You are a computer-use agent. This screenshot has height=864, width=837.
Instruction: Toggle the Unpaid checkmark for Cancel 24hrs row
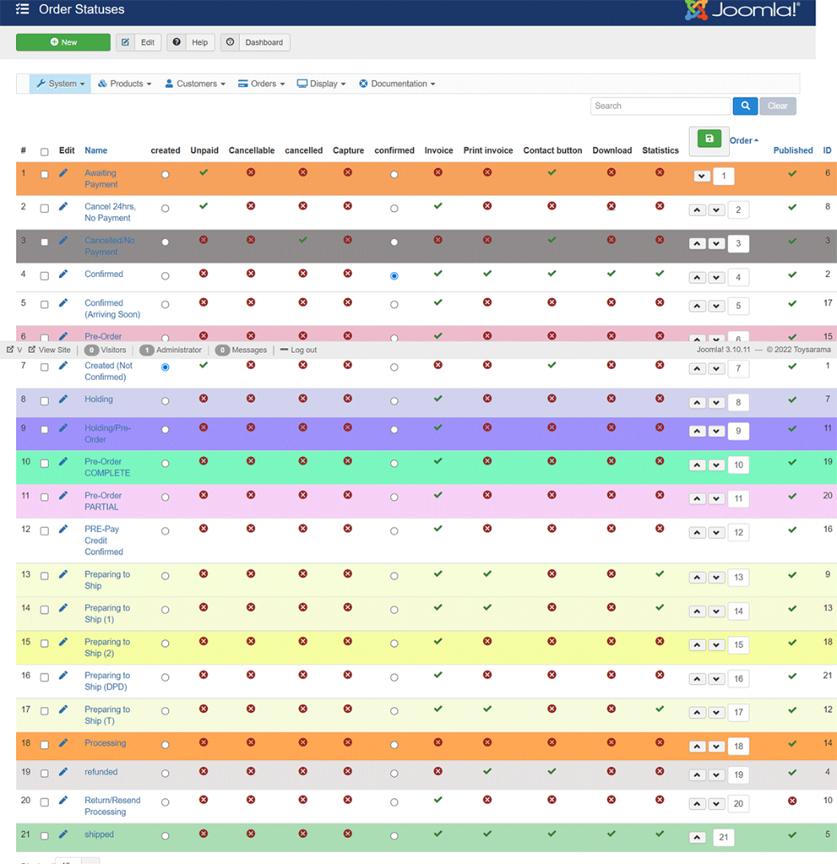click(x=203, y=206)
